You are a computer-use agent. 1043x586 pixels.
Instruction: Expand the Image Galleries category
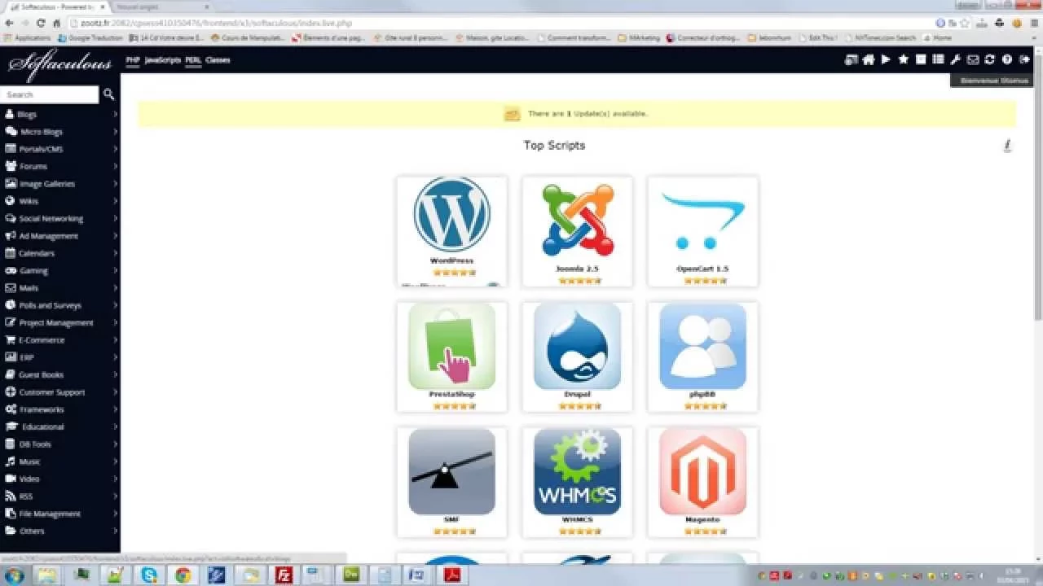[60, 184]
